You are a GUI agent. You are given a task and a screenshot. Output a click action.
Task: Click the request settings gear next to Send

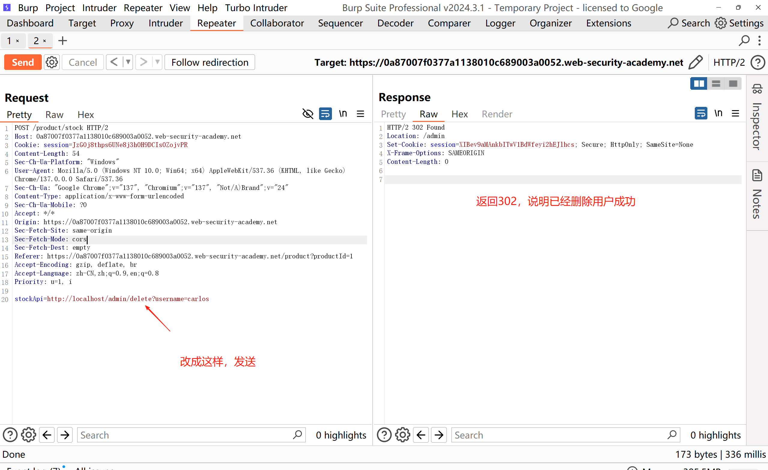51,62
